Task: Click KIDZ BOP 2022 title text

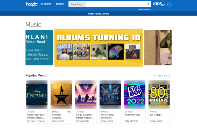Action: 133,115
